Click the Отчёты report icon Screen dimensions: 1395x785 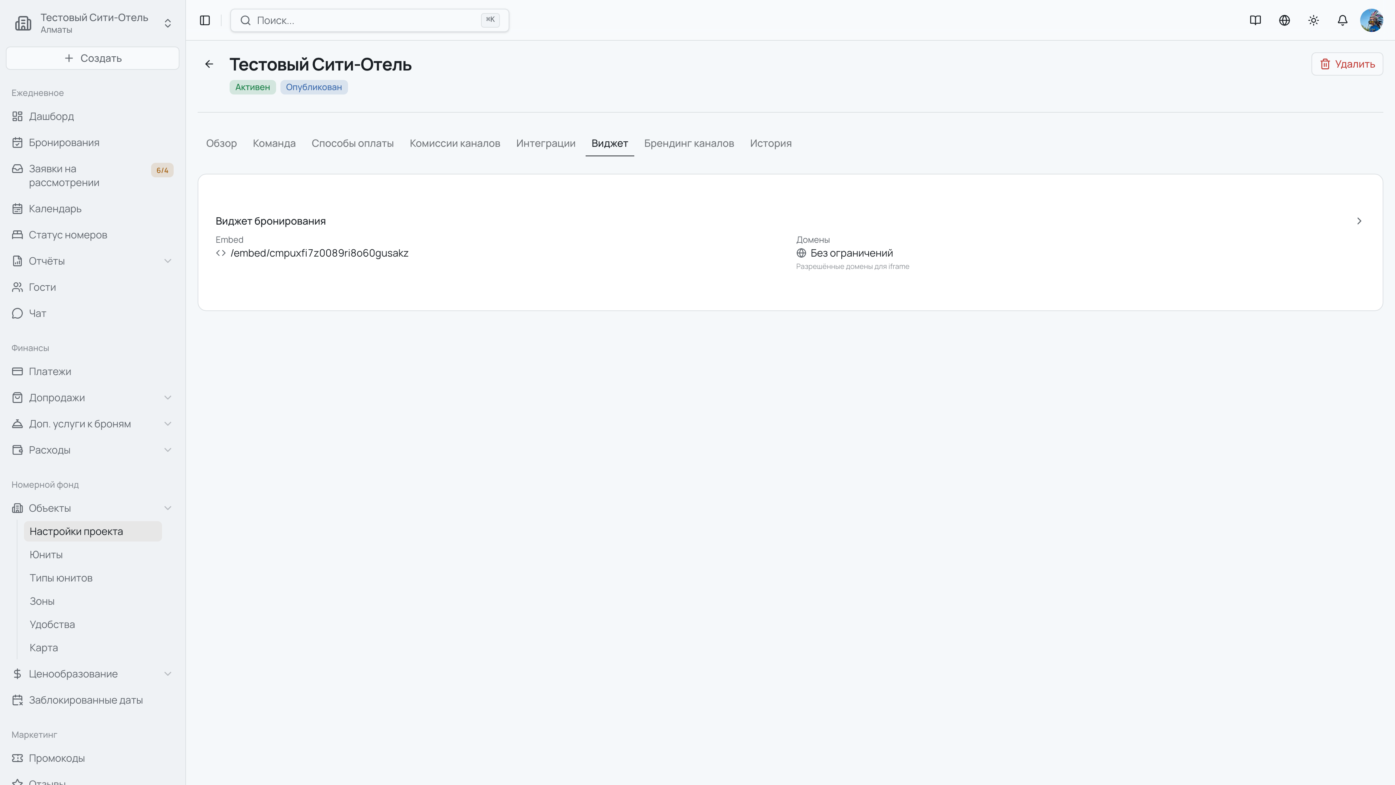coord(17,261)
